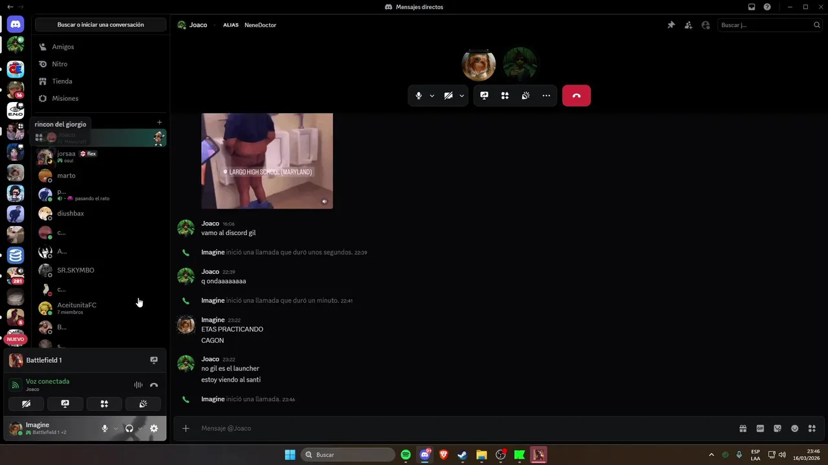Open the AceitunitaFC group chat
This screenshot has width=828, height=465.
point(101,308)
